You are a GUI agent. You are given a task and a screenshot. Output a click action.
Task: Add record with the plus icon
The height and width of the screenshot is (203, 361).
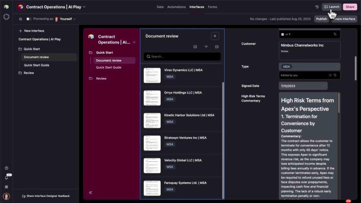click(215, 36)
